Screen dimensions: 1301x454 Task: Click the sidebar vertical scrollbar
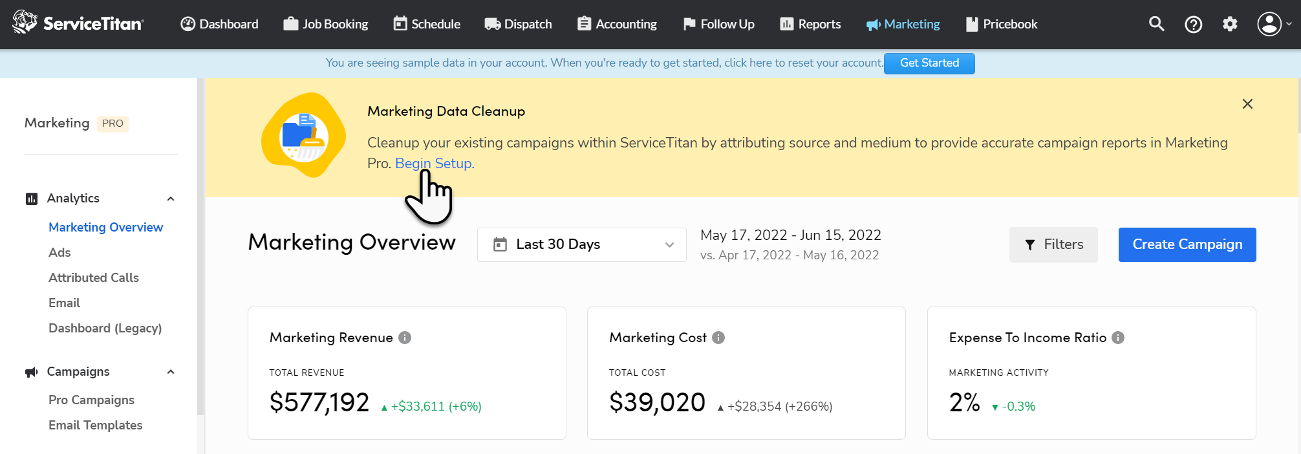coord(200,246)
